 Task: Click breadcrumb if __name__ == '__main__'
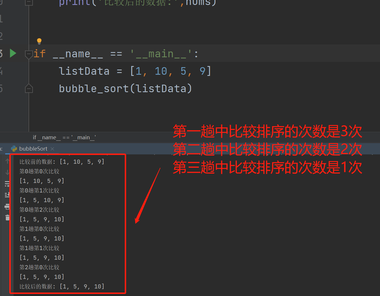[x=64, y=137]
